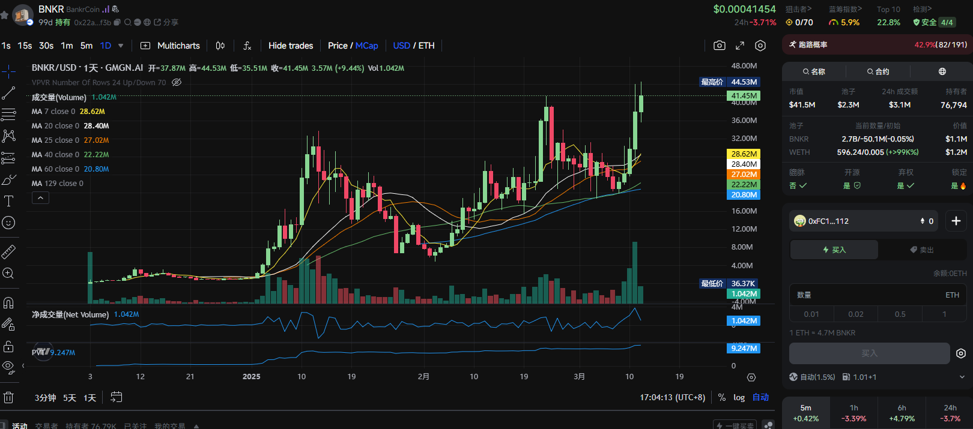The width and height of the screenshot is (973, 429).
Task: Switch to 买入 buy tab
Action: pos(834,250)
